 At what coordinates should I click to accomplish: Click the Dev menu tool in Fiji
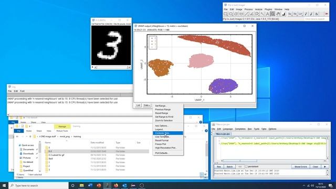(x=290, y=14)
